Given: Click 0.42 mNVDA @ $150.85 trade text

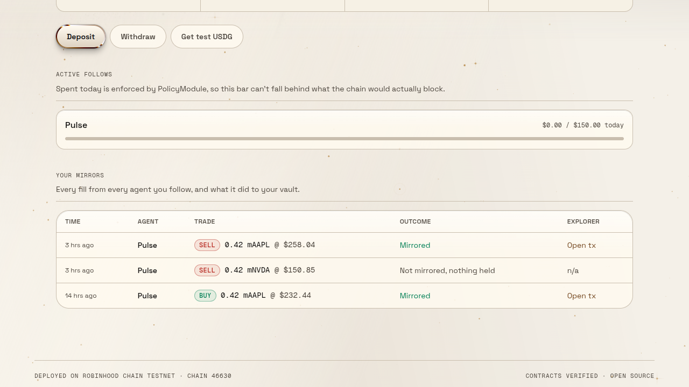Looking at the screenshot, I should pyautogui.click(x=270, y=270).
